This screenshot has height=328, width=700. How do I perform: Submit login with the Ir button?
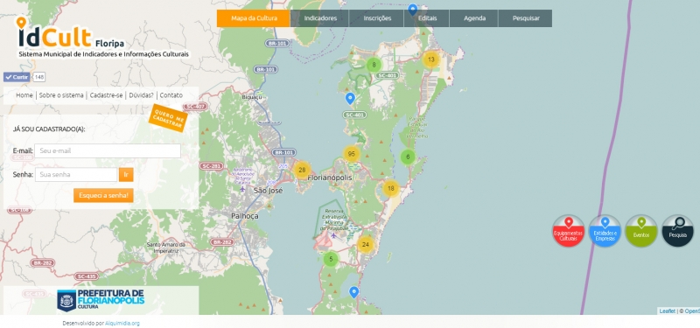pos(126,174)
